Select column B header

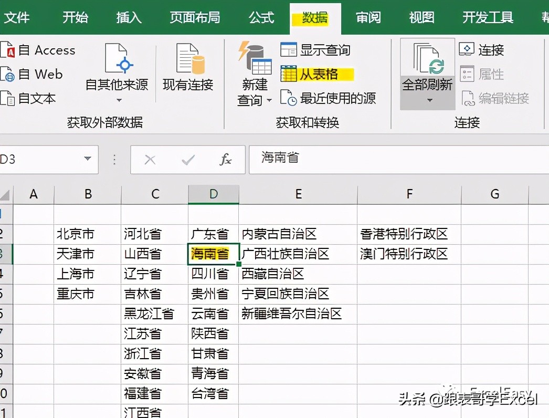coord(88,194)
